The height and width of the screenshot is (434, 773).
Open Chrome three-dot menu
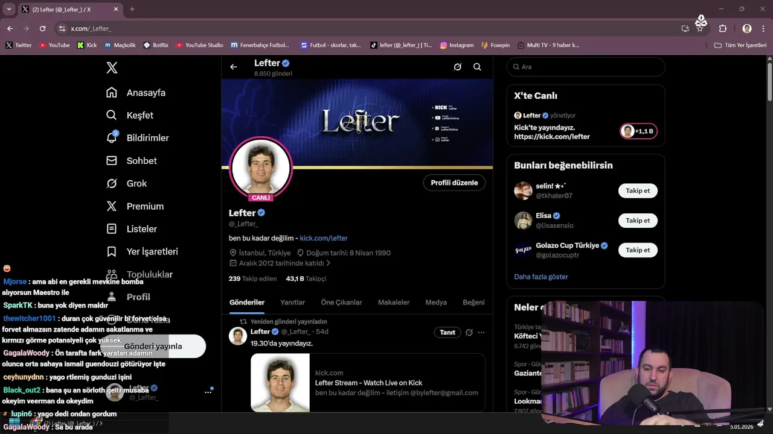click(763, 28)
